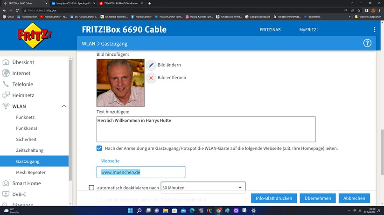Viewport: 384px width, 215px height.
Task: Reload the page in Chrome
Action: 17,10
